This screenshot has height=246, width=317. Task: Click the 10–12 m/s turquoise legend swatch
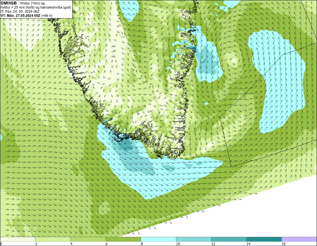[x=193, y=239]
